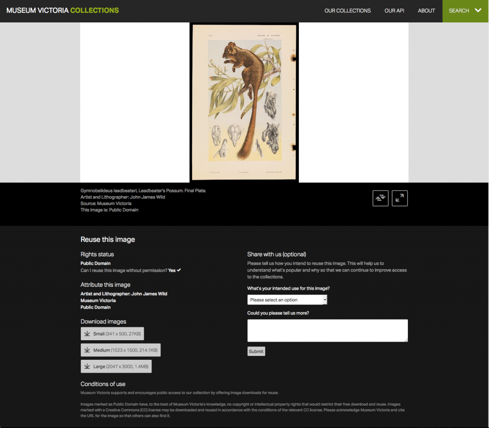Image resolution: width=489 pixels, height=428 pixels.
Task: Click the Museum Victoria Collections logo
Action: pos(63,10)
